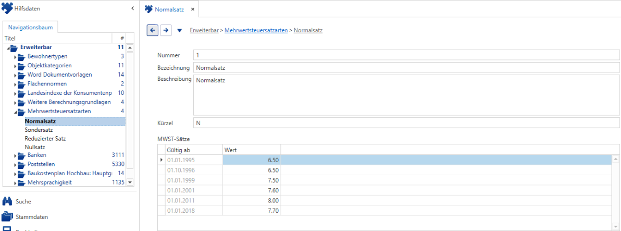
Task: Click the puzzle icon on the Normalsatz tab
Action: (x=148, y=9)
